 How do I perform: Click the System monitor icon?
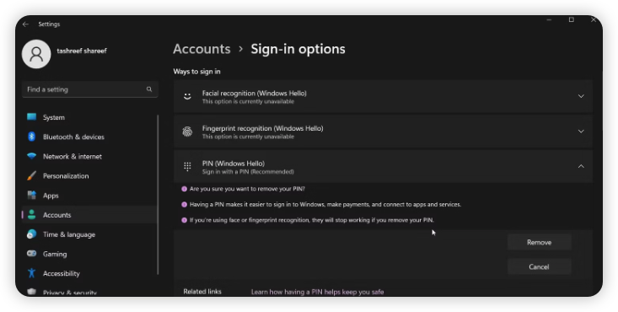pyautogui.click(x=31, y=116)
